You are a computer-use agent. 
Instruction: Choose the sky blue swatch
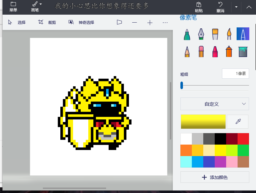(x=198, y=162)
